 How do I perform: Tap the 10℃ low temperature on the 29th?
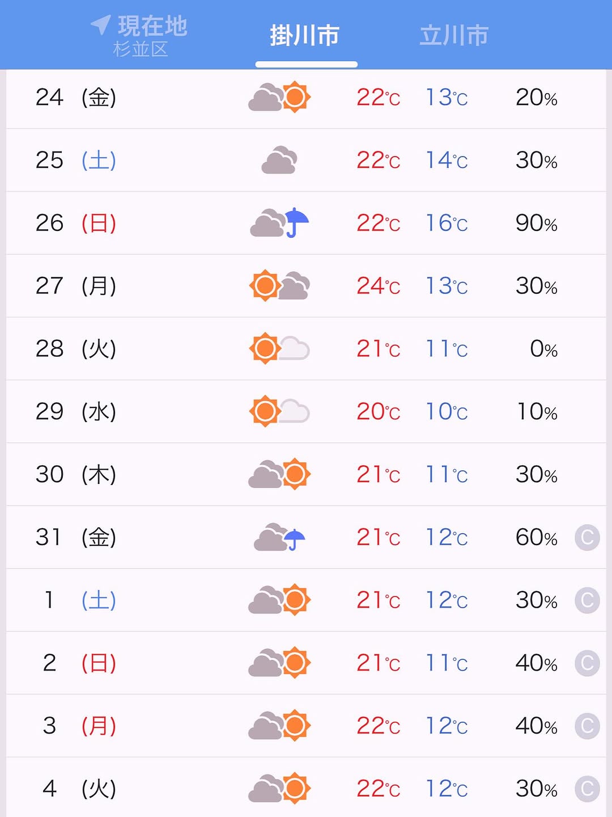pos(447,411)
